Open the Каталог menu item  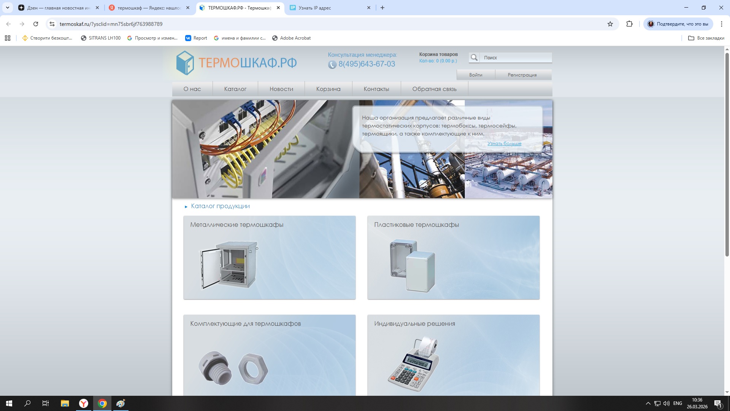pos(235,89)
